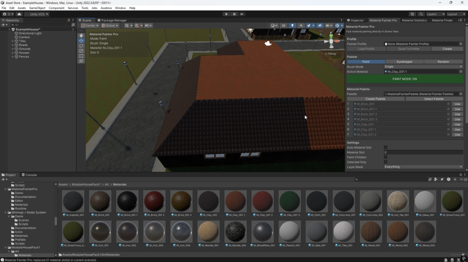Image resolution: width=468 pixels, height=262 pixels.
Task: Click Materials in the asset breadcrumb path
Action: coord(120,184)
